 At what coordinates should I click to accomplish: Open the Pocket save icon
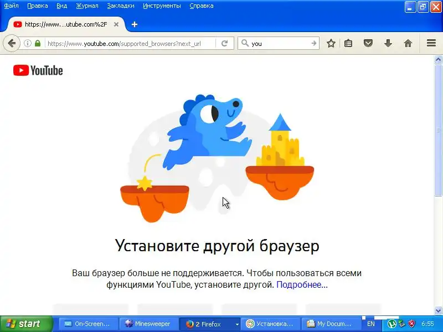pyautogui.click(x=368, y=43)
